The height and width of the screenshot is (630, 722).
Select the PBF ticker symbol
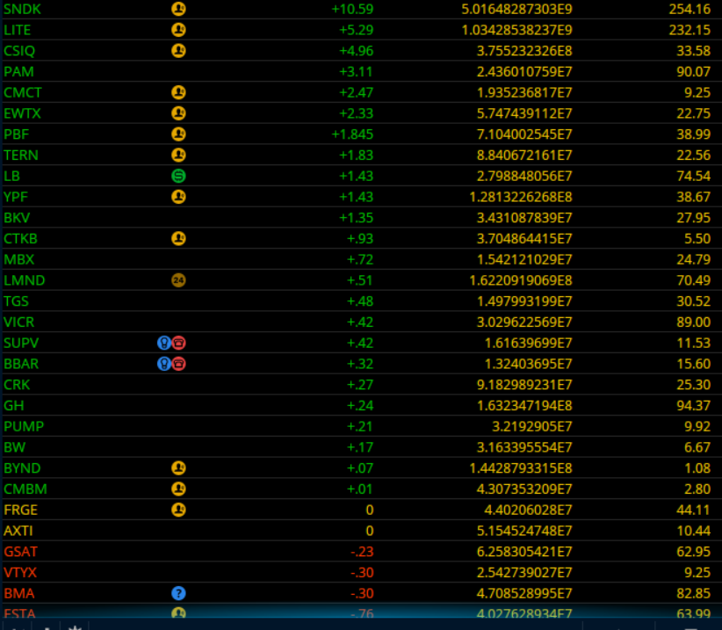coord(16,134)
